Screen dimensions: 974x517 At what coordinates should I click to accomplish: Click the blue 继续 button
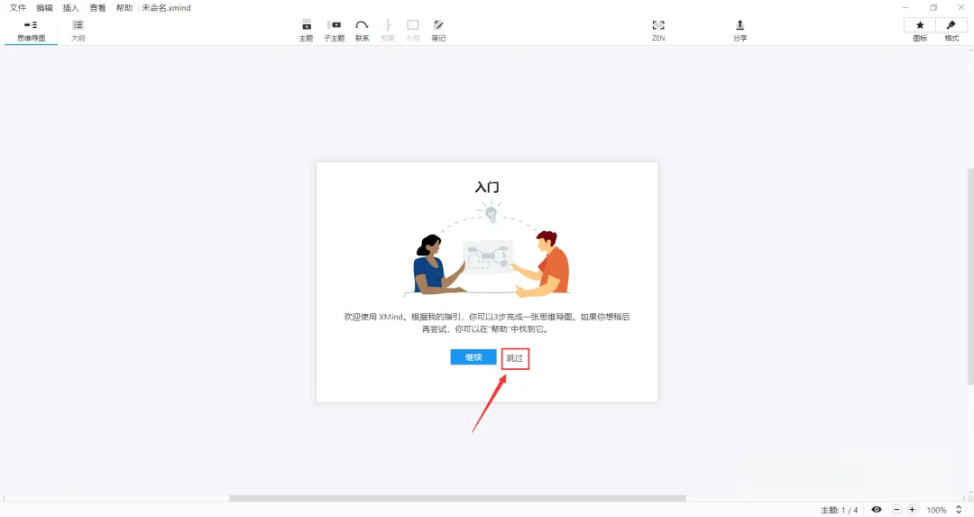point(473,357)
